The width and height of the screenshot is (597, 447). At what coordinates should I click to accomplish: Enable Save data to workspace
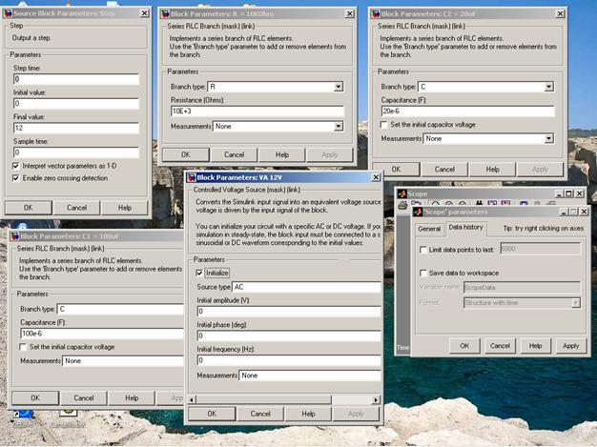pyautogui.click(x=424, y=274)
